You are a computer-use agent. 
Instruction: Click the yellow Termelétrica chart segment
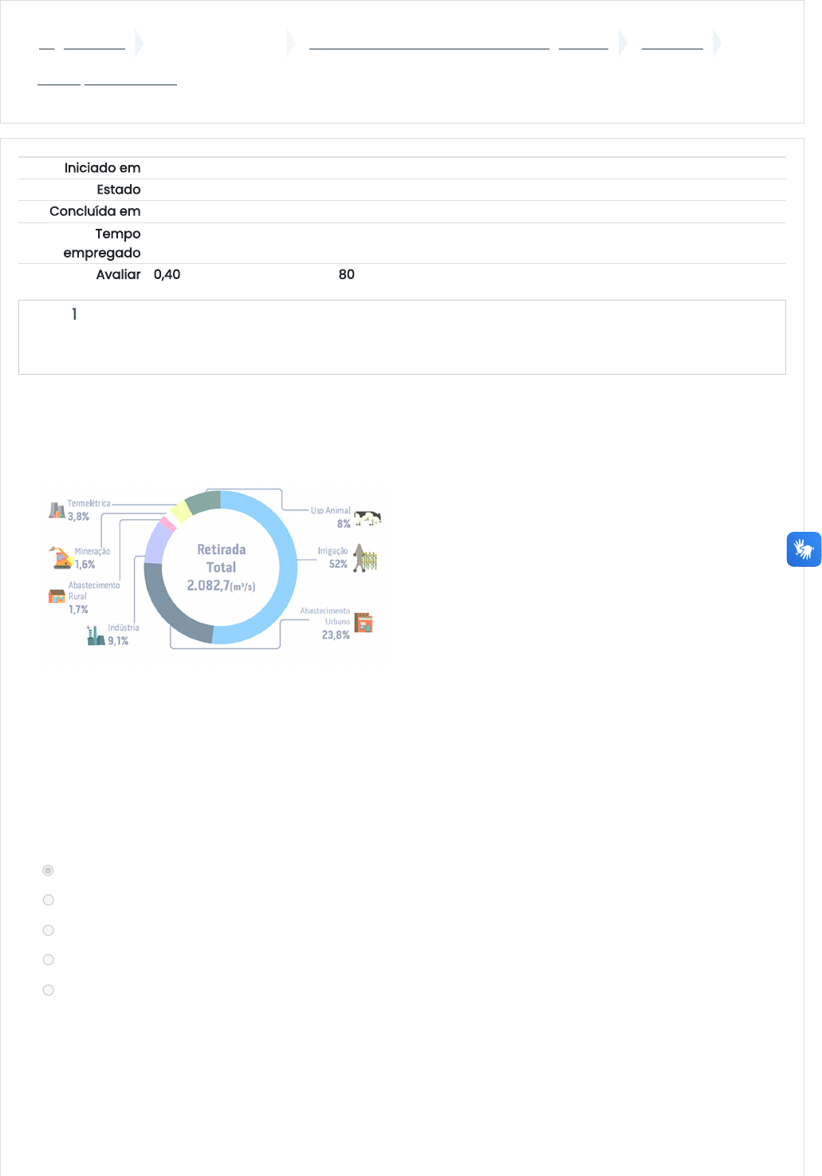pyautogui.click(x=180, y=512)
